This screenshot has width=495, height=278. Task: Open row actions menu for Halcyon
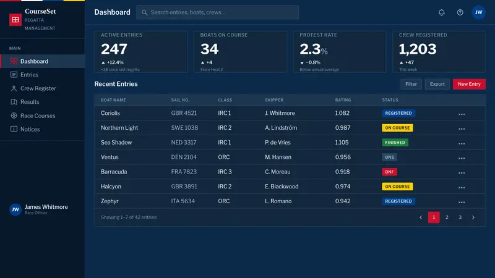[x=462, y=188]
